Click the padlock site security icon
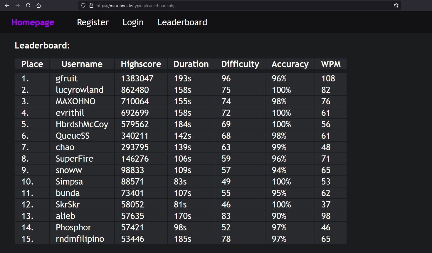 pyautogui.click(x=91, y=5)
